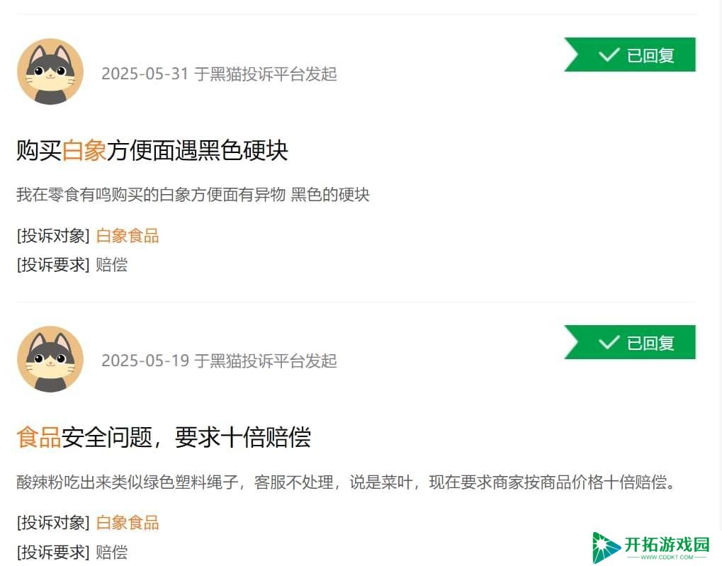Click the 开拓游戏园 watermark logo icon
722x566 pixels.
[x=606, y=548]
